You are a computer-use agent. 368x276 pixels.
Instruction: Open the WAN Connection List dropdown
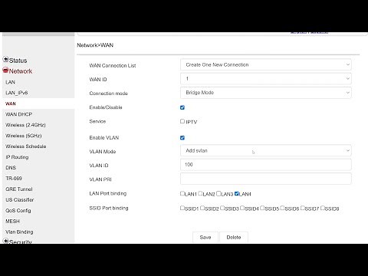pos(266,64)
